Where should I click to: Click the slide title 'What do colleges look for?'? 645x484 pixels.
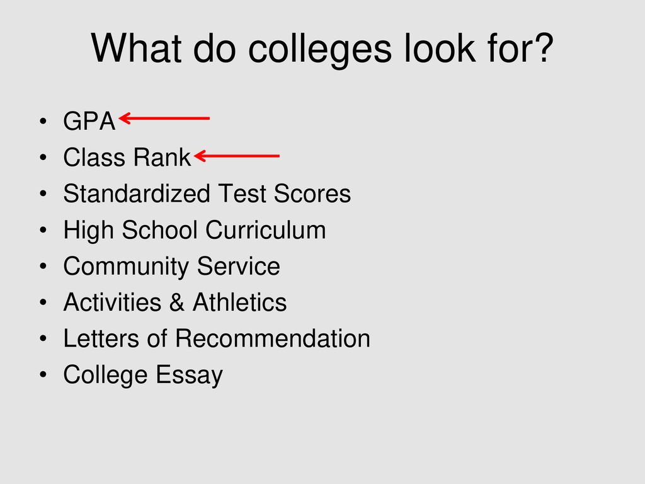pyautogui.click(x=322, y=48)
